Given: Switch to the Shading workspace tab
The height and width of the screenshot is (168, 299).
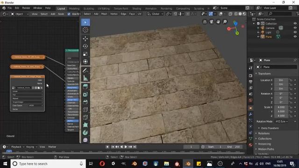Looking at the screenshot, I should click(x=136, y=8).
